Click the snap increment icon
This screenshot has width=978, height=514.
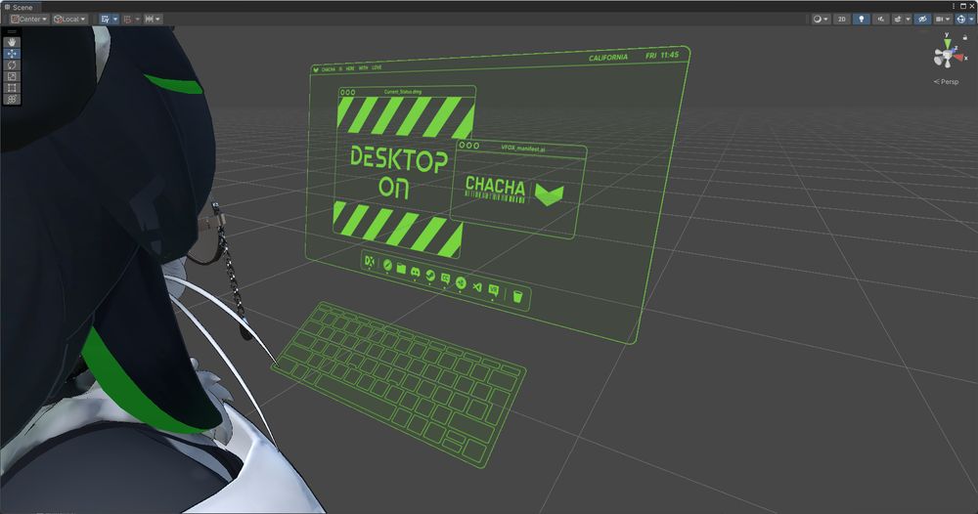point(149,20)
